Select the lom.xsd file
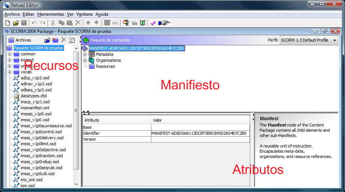This screenshot has height=192, width=345. (27, 186)
